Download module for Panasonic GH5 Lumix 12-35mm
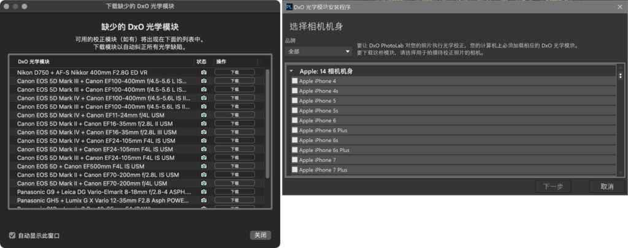This screenshot has width=628, height=248. [235, 200]
